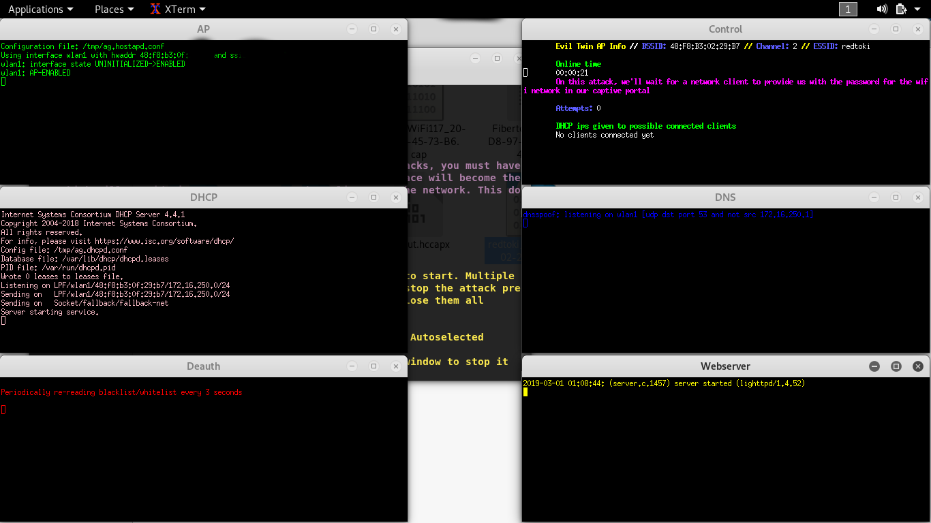
Task: Minimize the DNS terminal window
Action: coord(873,197)
